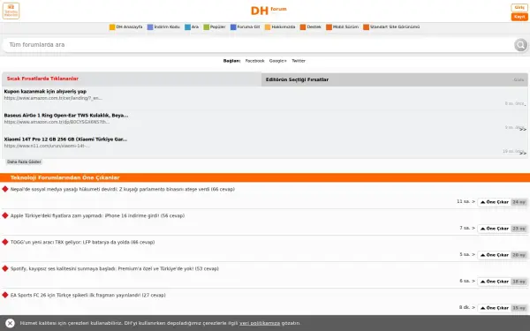The height and width of the screenshot is (331, 530).
Task: Click red diamond beside the Spotify topic
Action: pyautogui.click(x=5, y=268)
